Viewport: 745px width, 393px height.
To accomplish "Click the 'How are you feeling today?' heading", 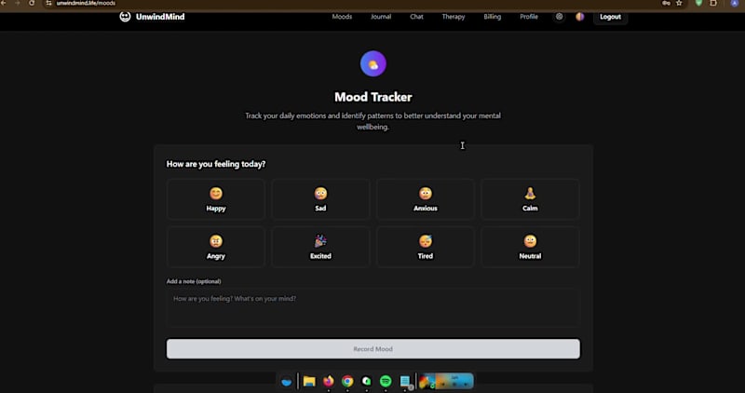I will click(x=216, y=164).
